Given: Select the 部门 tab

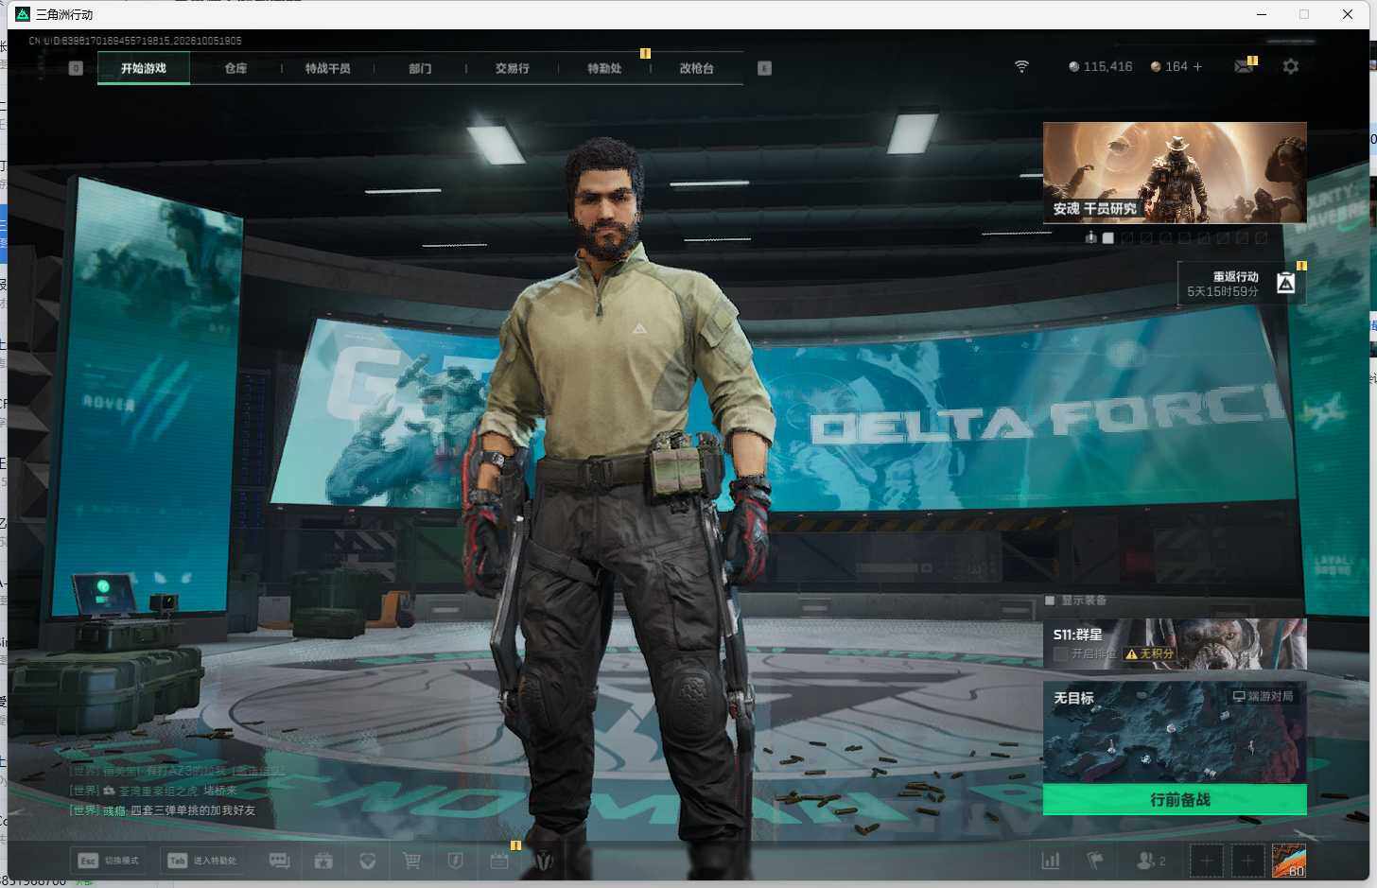Looking at the screenshot, I should pos(420,68).
